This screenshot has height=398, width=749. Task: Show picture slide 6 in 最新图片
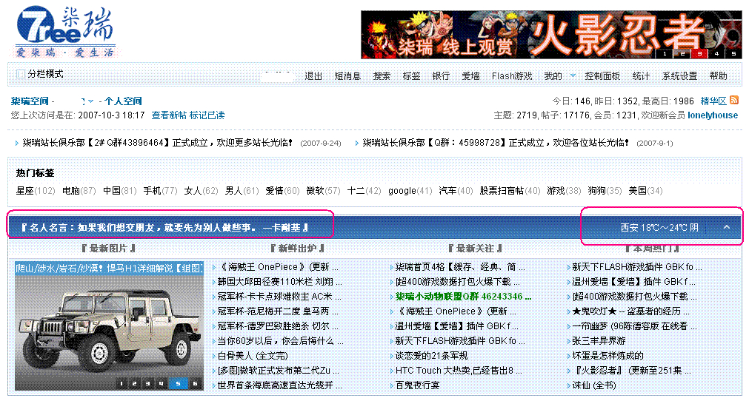[195, 383]
